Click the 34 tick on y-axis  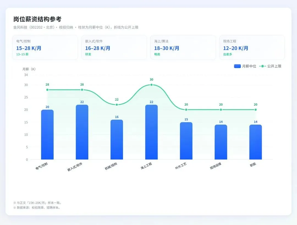pyautogui.click(x=26, y=75)
